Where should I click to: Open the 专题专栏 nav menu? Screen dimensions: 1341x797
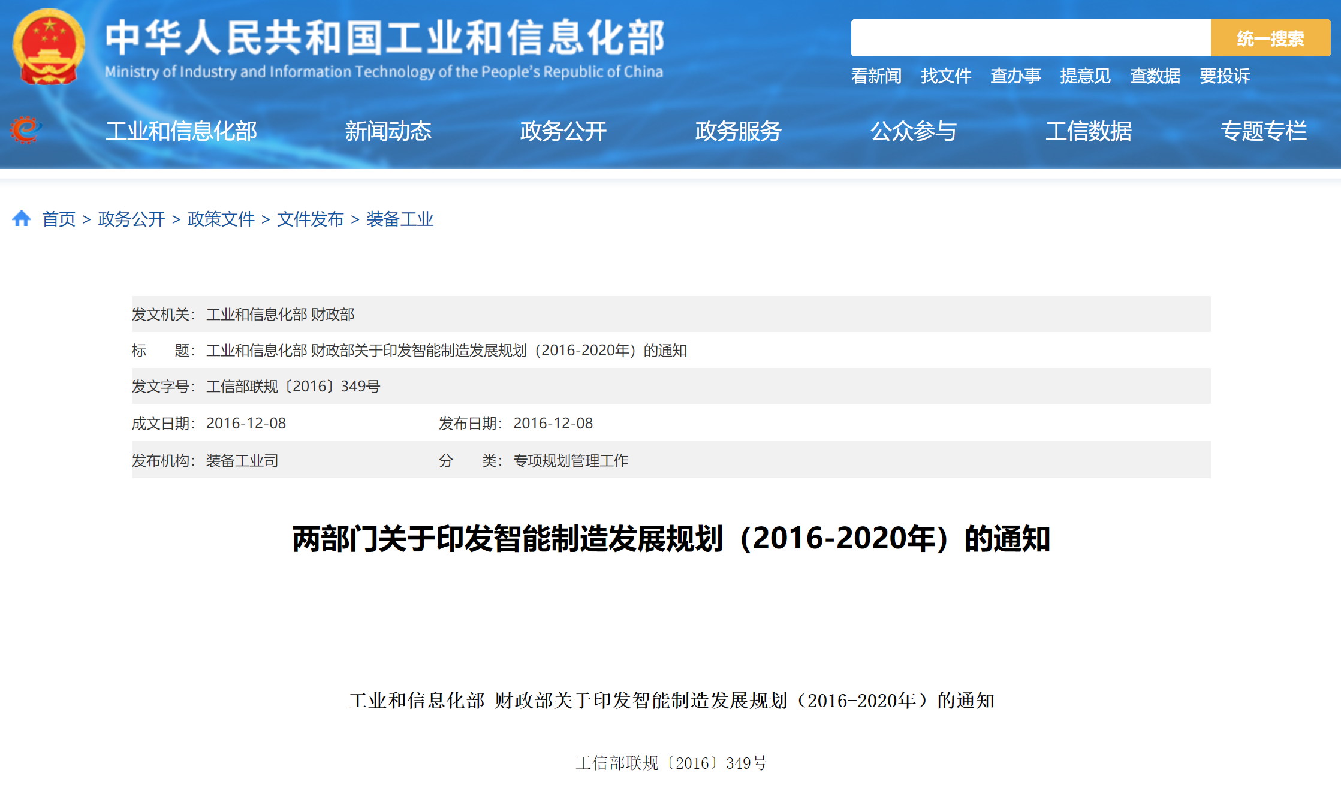1263,131
